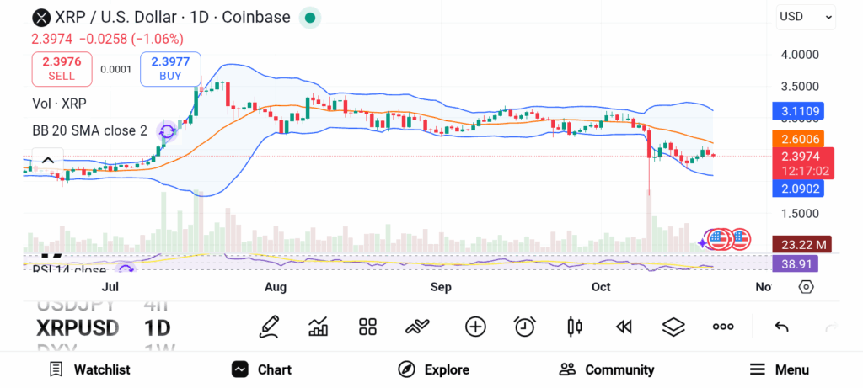Select the XRPUSD 1D symbol entry

(x=103, y=327)
